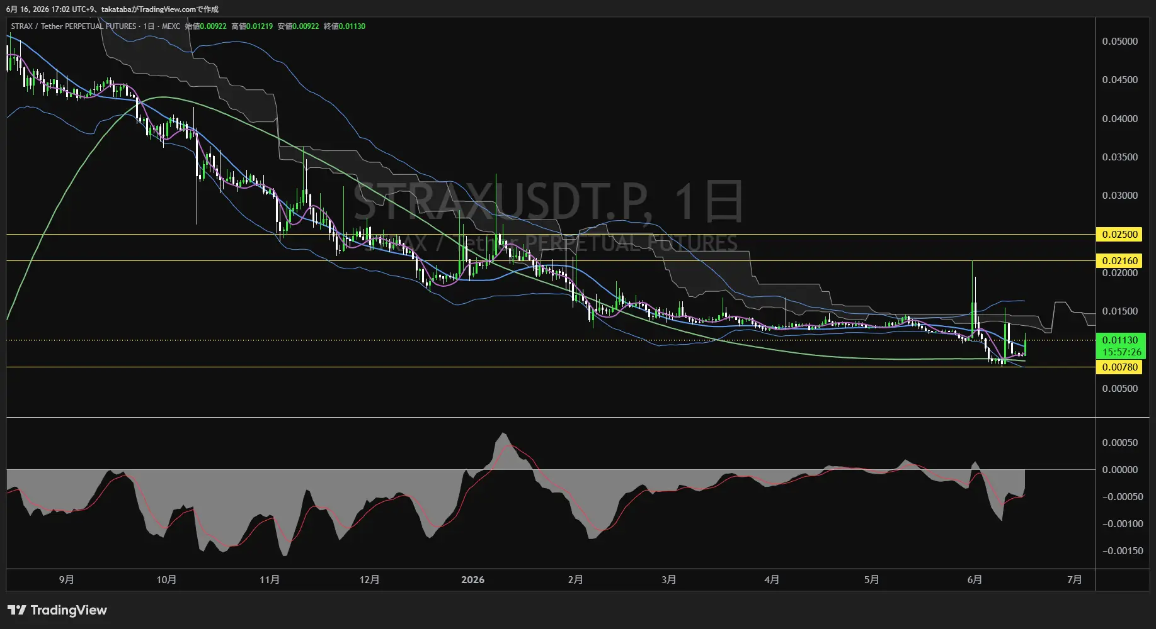Click the TradingView logo
1156x629 pixels.
coord(57,610)
